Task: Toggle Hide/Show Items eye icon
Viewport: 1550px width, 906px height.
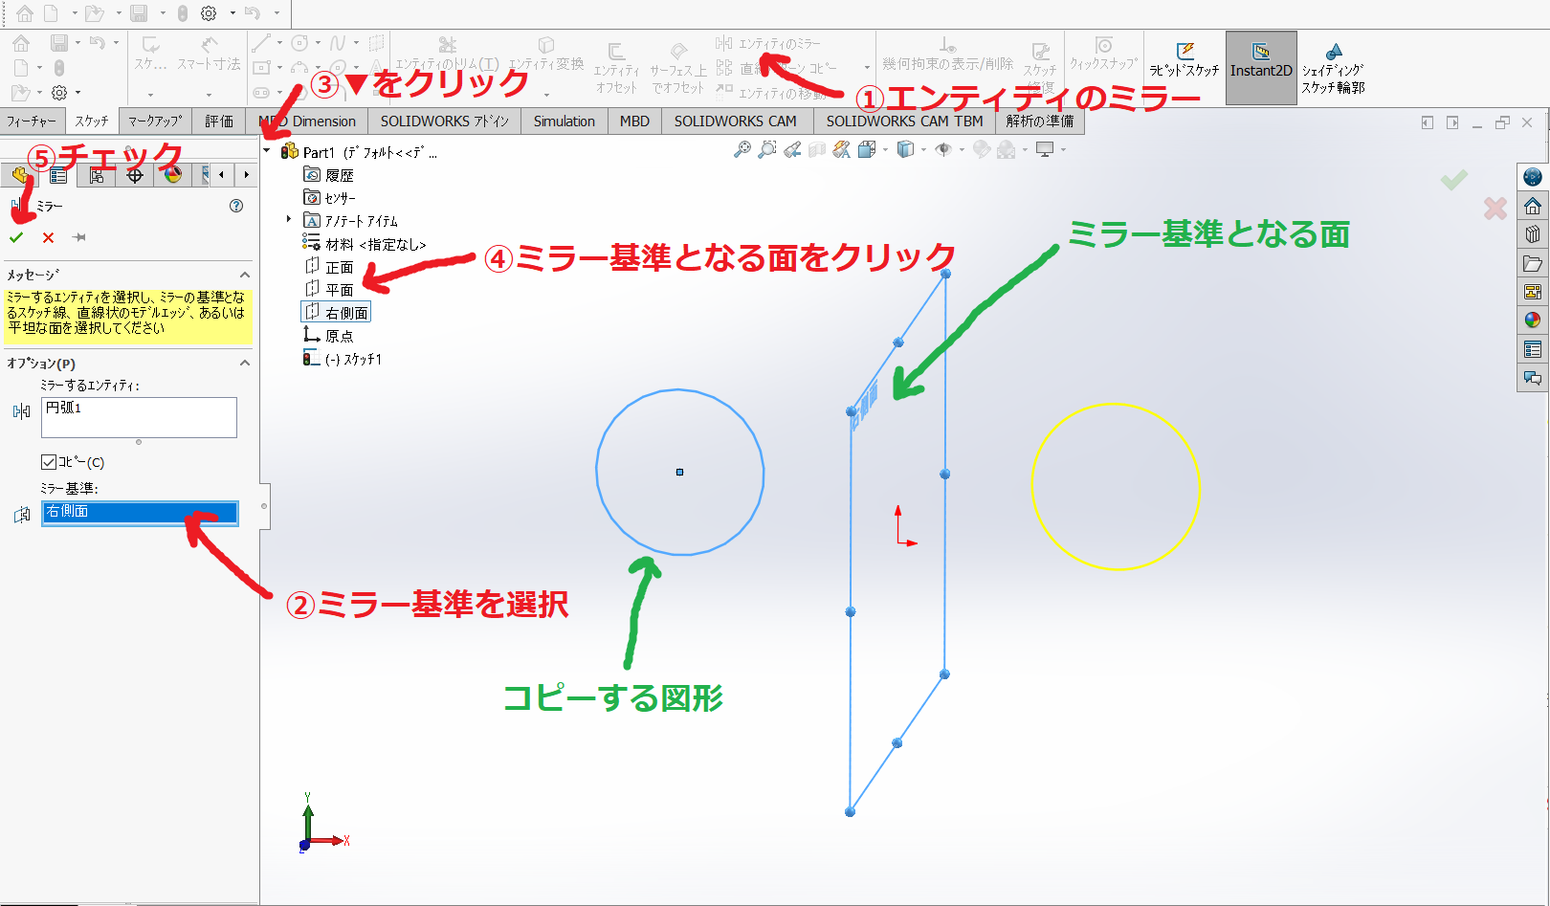Action: tap(943, 149)
